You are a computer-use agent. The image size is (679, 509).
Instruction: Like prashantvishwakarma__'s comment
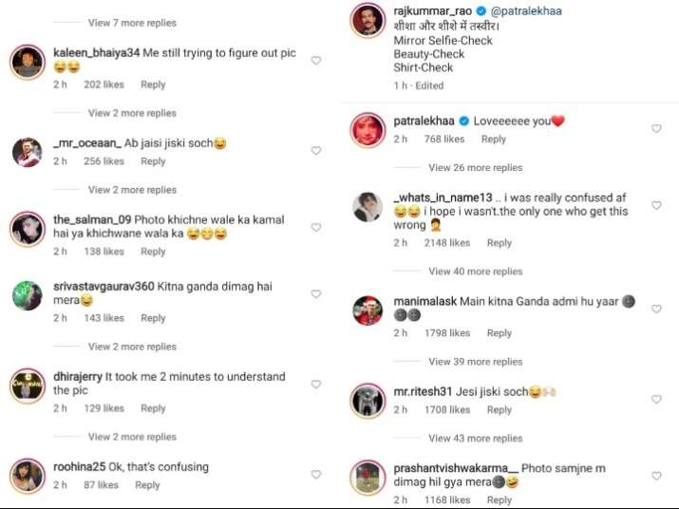coord(656,475)
